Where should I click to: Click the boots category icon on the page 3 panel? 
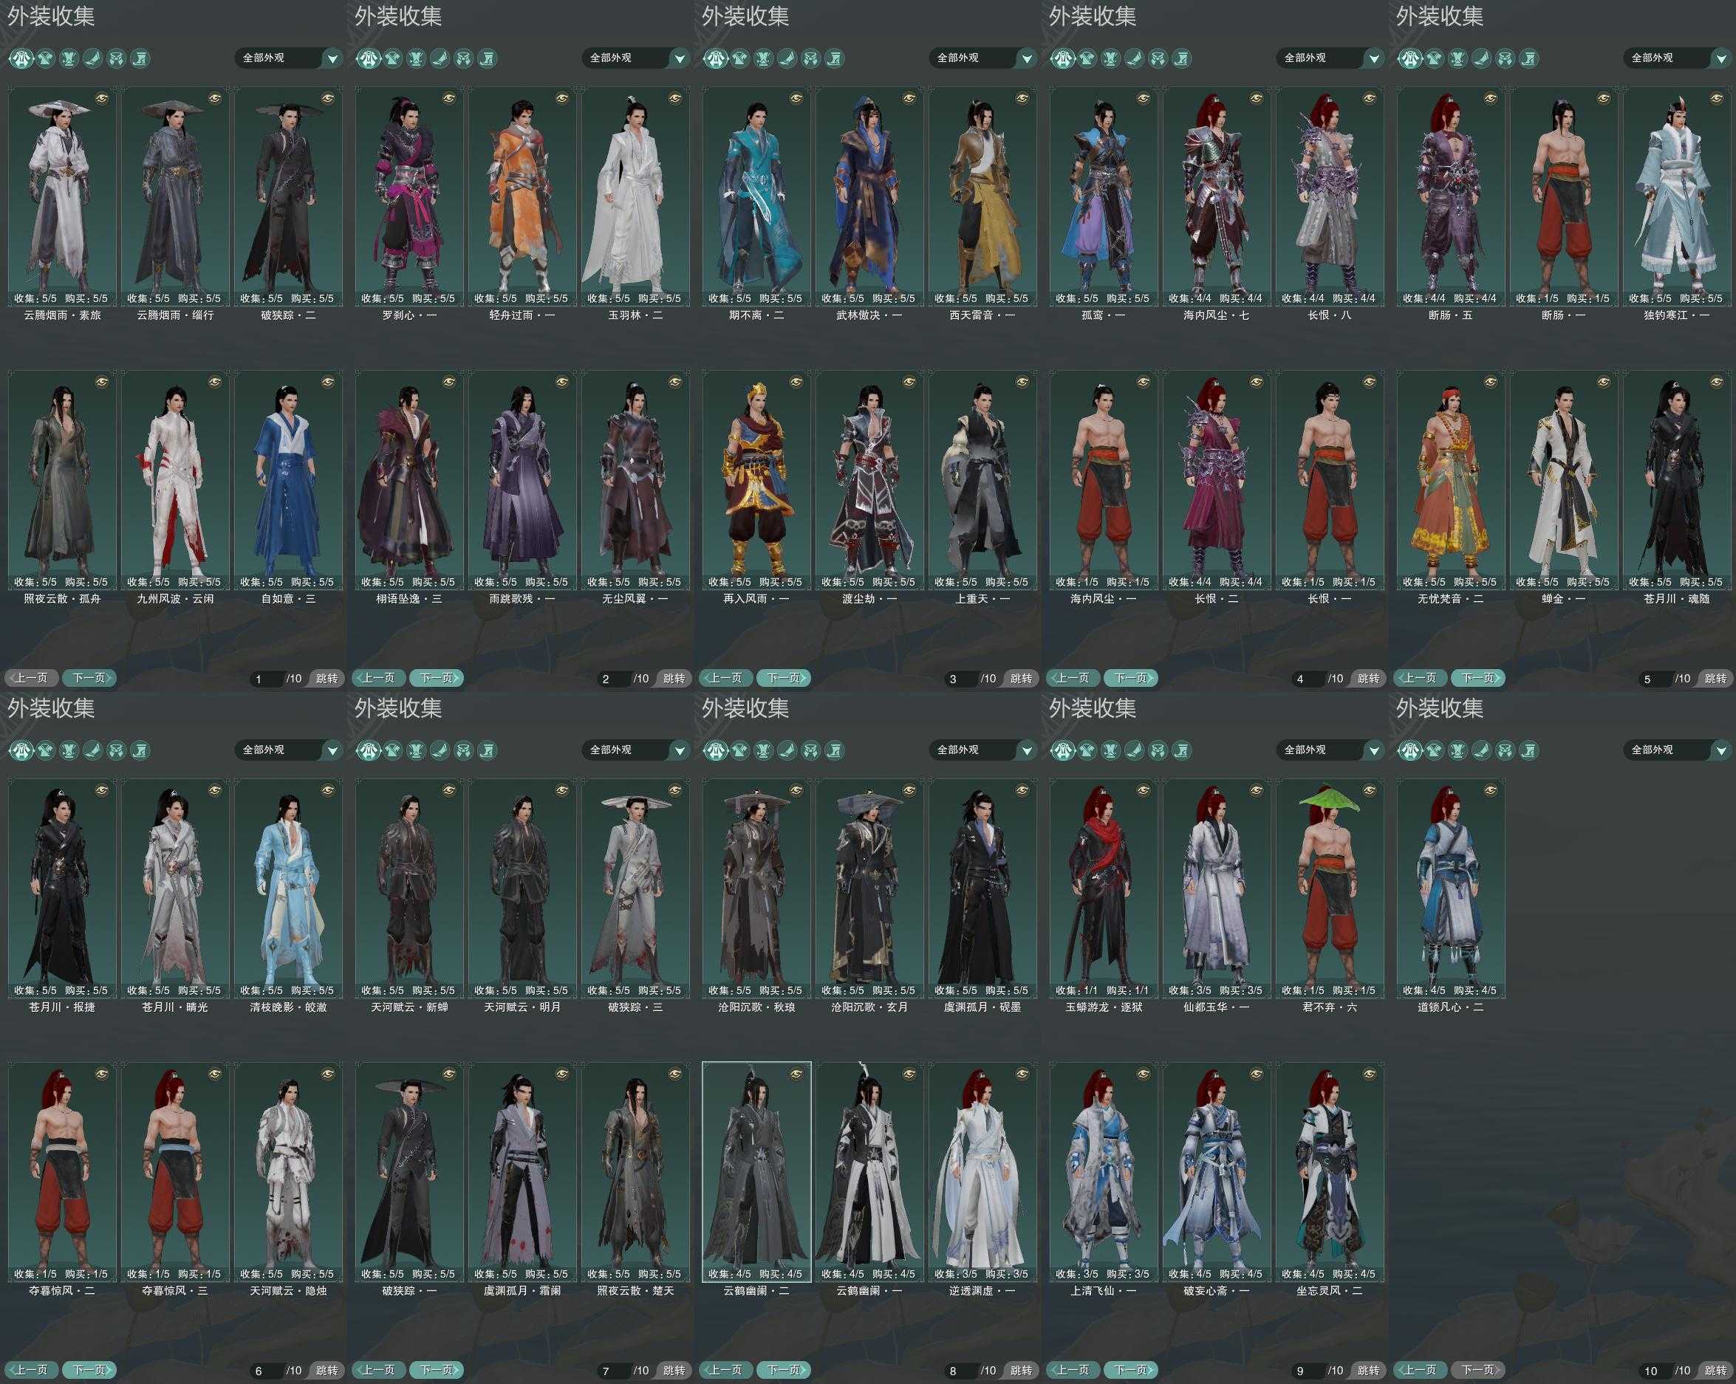coord(834,59)
